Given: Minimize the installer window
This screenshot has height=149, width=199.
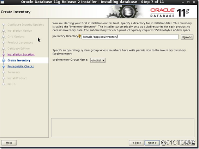Looking at the screenshot, I should (x=183, y=2).
